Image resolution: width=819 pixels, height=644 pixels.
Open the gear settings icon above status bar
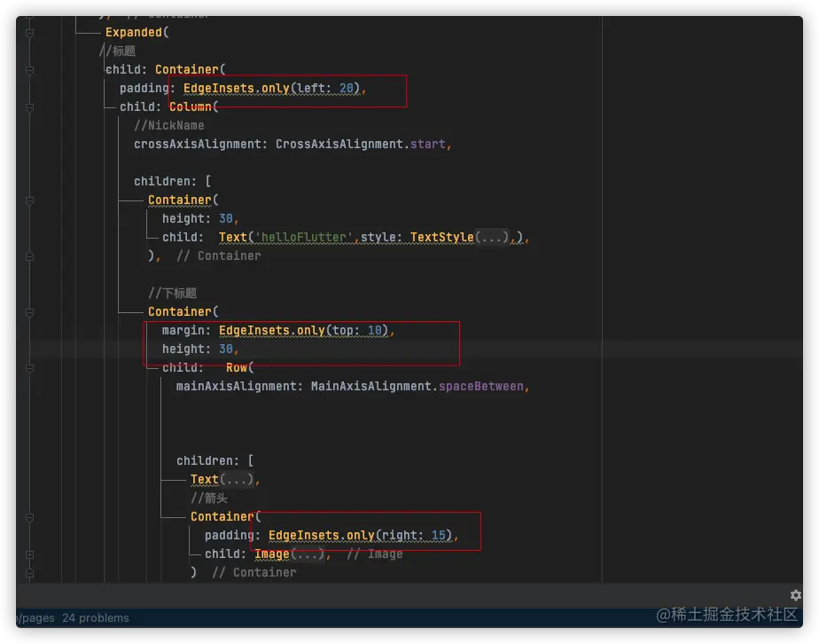[795, 595]
